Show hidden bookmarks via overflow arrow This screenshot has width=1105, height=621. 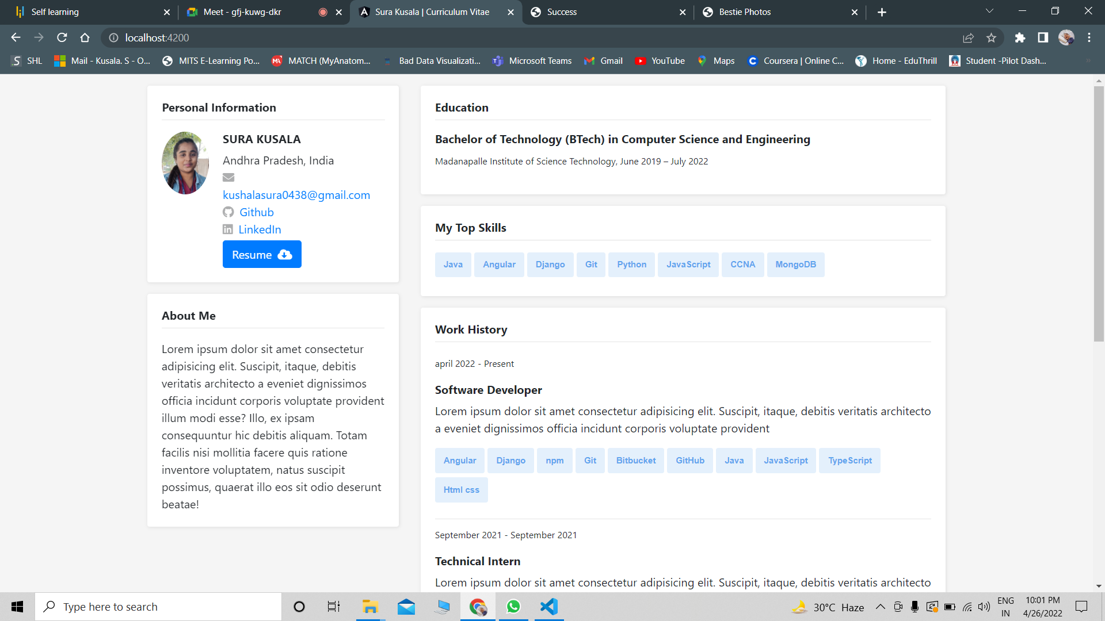[x=1087, y=60]
